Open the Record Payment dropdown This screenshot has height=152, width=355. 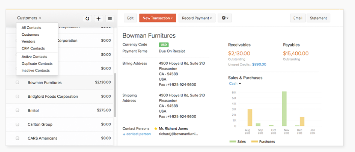coord(197,18)
